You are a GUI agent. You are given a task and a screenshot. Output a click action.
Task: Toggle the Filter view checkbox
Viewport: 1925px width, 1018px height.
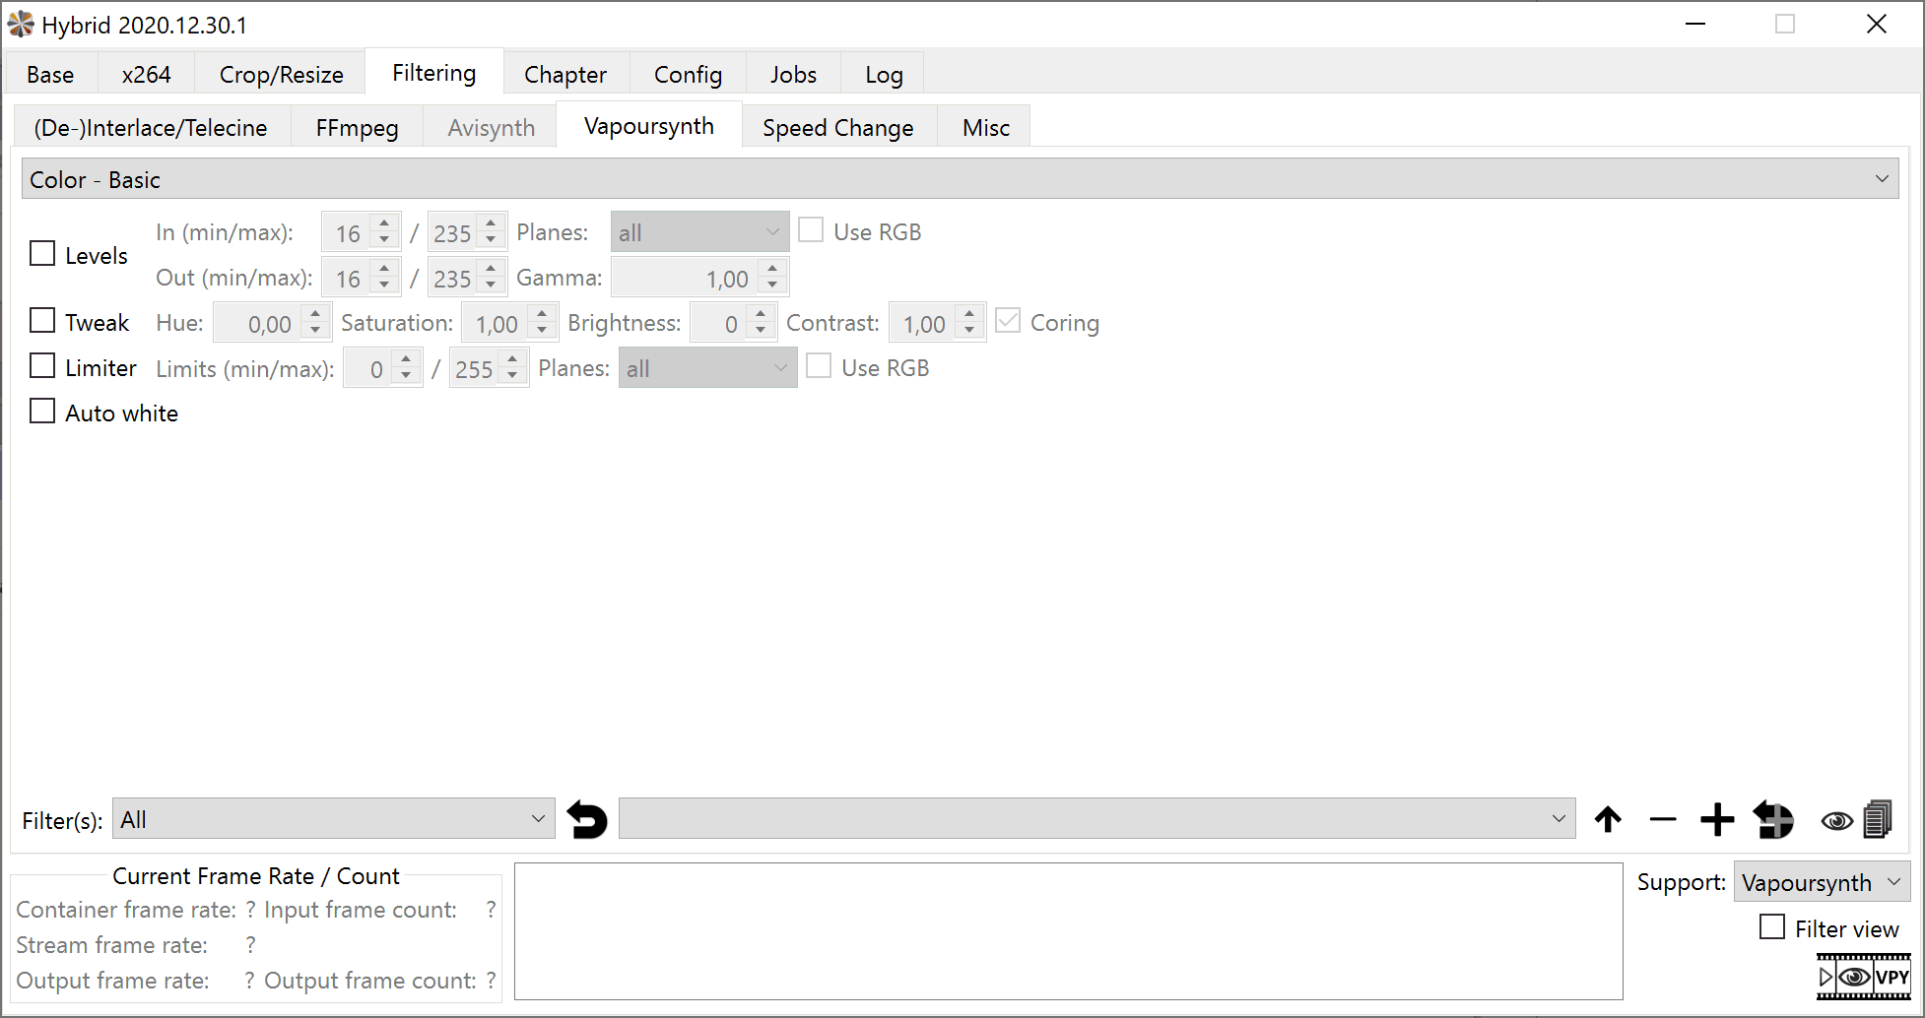point(1772,927)
